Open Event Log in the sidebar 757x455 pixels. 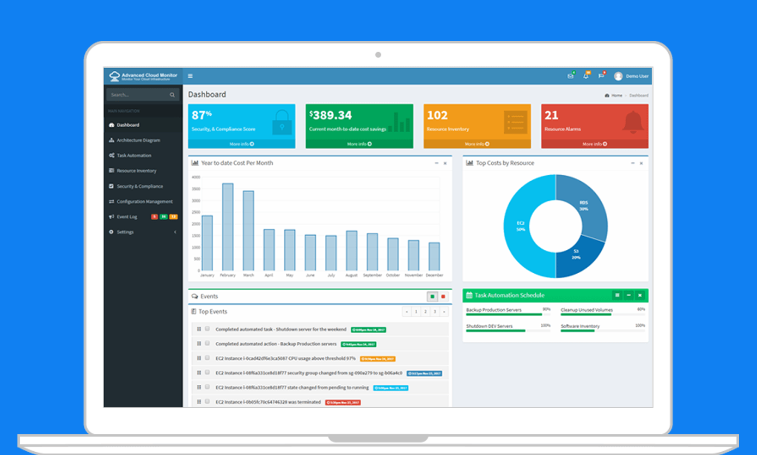point(143,217)
